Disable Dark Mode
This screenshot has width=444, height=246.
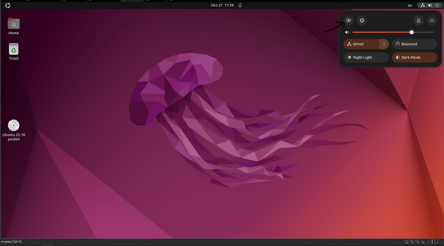point(415,57)
